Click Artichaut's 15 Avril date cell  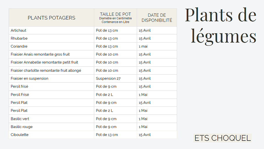click(145, 30)
